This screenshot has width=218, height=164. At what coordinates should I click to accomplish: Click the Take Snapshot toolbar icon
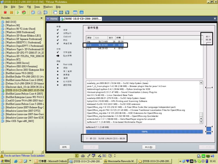pyautogui.click(x=33, y=12)
